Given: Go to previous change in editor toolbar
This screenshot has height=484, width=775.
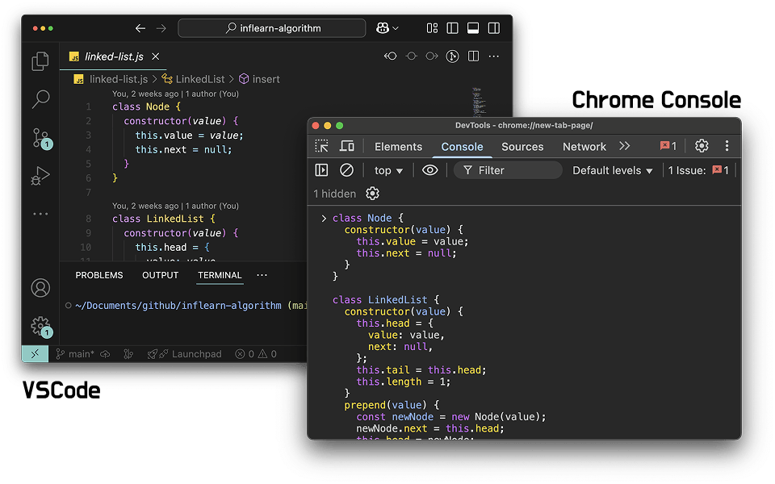Looking at the screenshot, I should point(391,56).
